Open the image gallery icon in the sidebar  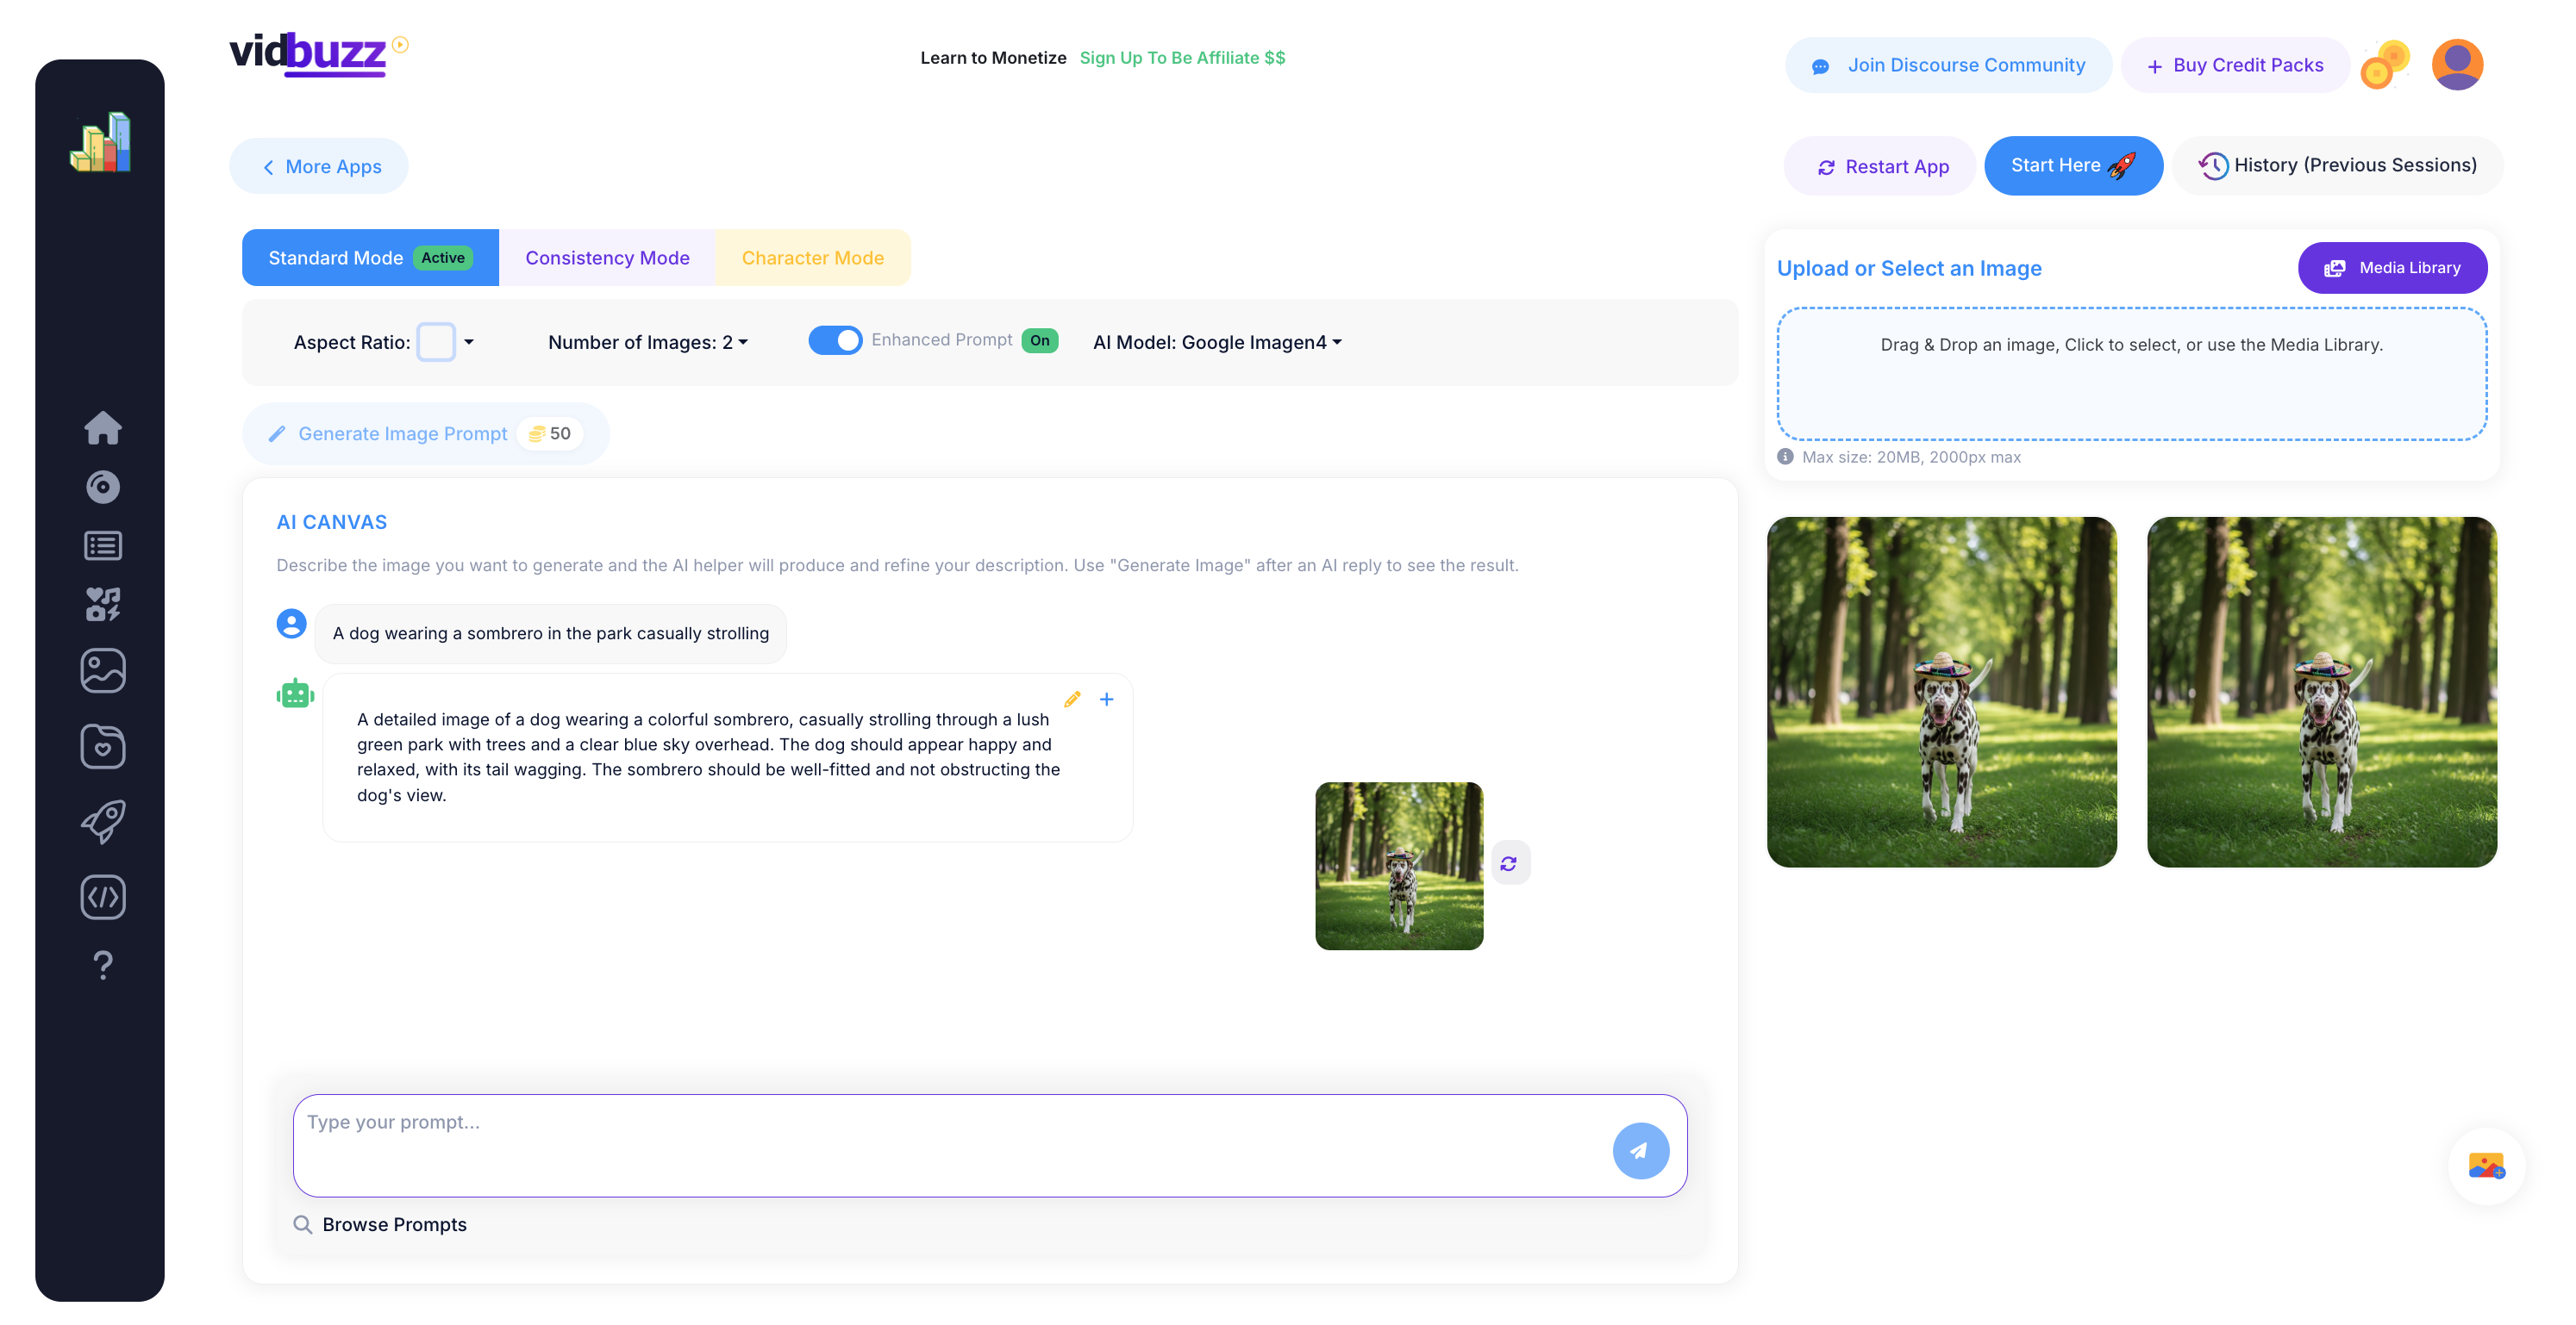tap(103, 669)
